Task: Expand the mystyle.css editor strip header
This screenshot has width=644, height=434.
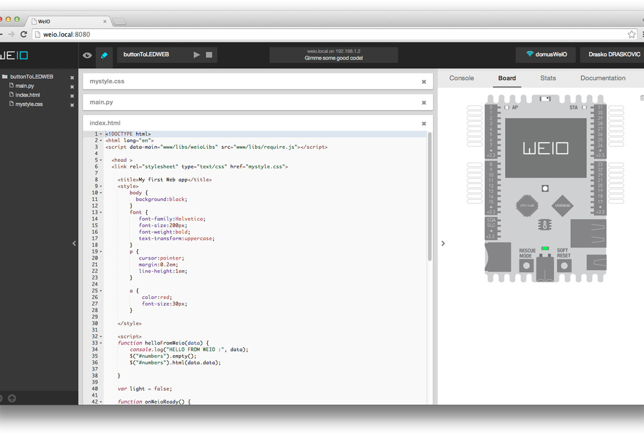Action: tap(258, 81)
